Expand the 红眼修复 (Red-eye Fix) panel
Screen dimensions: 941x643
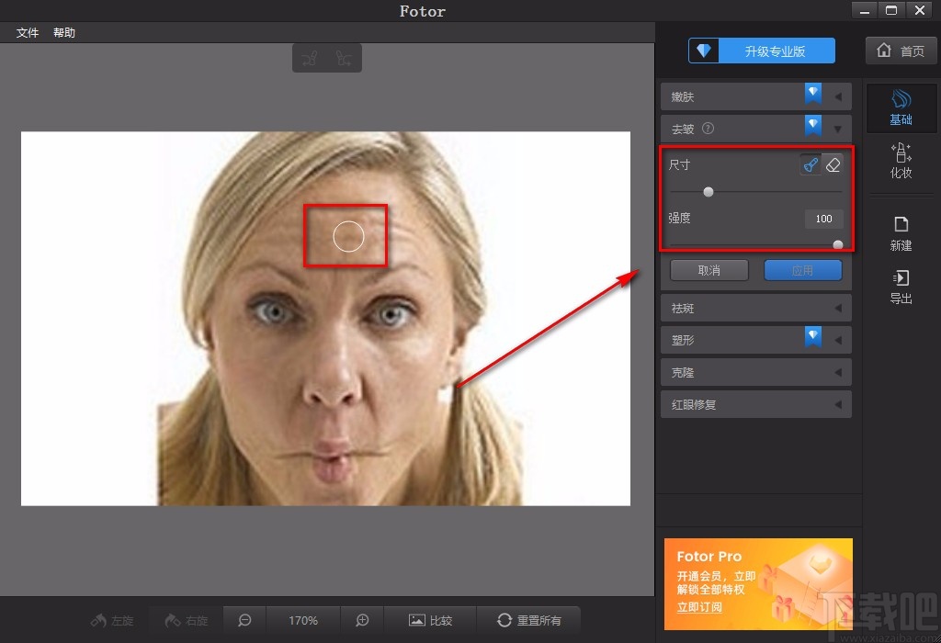pos(755,404)
